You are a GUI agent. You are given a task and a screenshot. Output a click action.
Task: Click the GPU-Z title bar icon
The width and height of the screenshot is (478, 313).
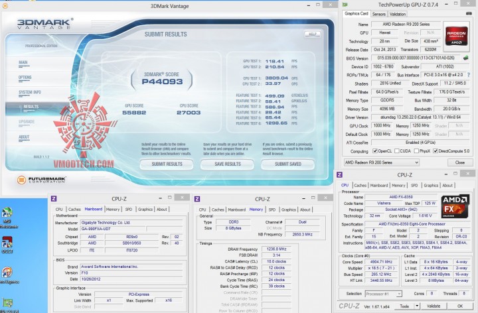point(345,5)
